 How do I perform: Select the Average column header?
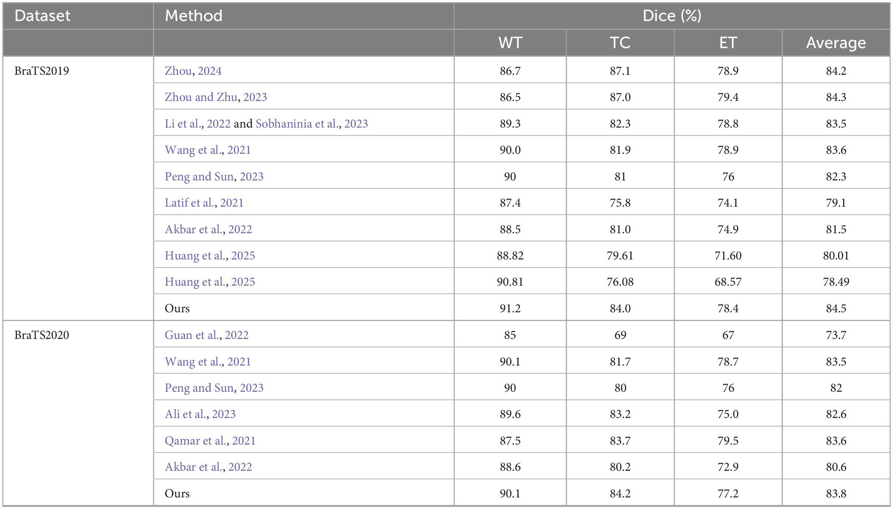tap(836, 43)
